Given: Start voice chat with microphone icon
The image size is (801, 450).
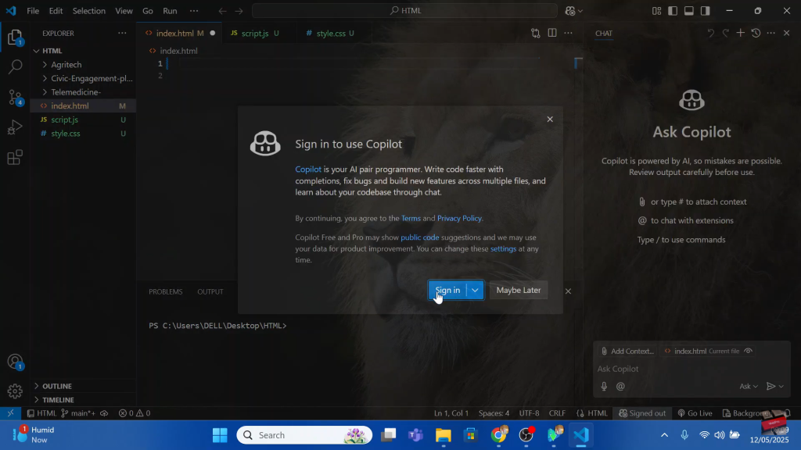Looking at the screenshot, I should [x=604, y=386].
